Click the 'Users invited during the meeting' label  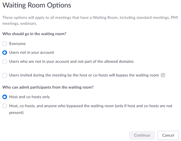pos(84,75)
